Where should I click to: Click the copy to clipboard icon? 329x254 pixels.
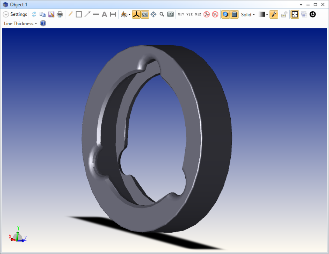point(42,14)
